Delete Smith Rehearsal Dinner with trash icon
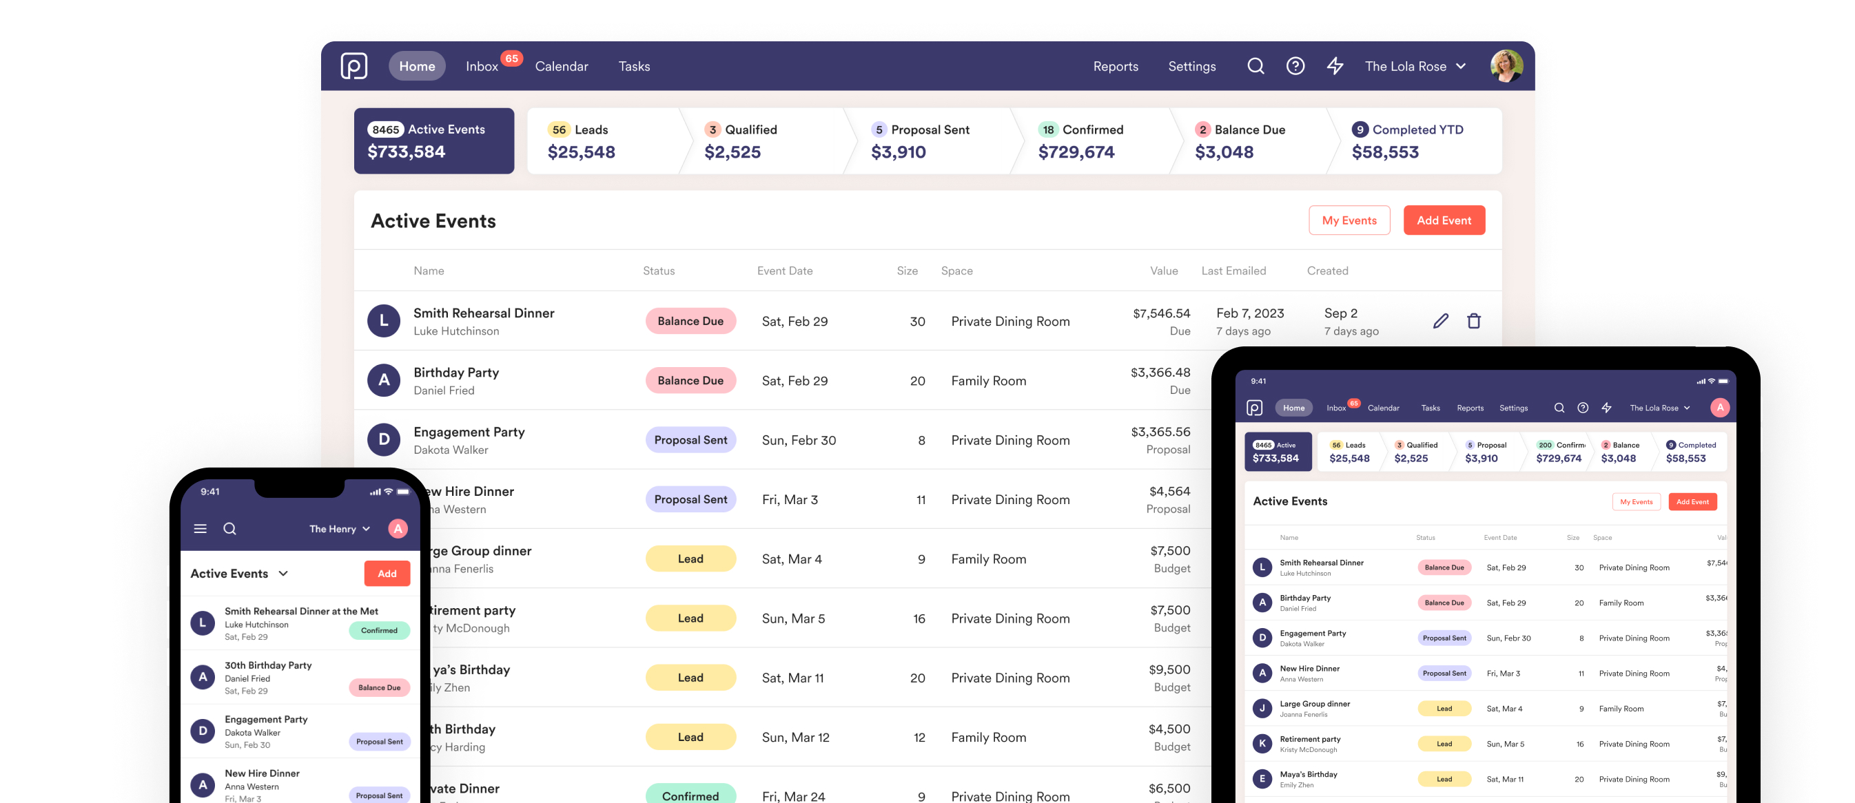Viewport: 1855px width, 803px height. pyautogui.click(x=1473, y=321)
